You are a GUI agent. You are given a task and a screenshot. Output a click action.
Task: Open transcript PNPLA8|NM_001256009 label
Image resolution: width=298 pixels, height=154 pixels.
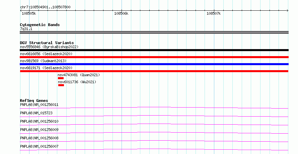(39, 130)
